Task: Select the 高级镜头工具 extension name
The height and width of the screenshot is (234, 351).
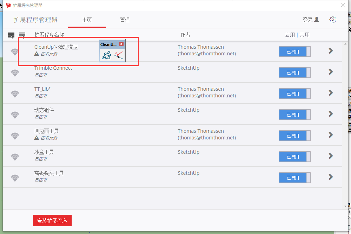Action: point(49,173)
